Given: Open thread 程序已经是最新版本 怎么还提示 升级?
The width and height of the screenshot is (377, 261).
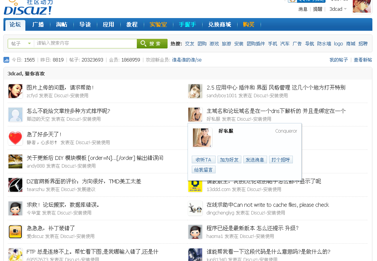Looking at the screenshot, I should pyautogui.click(x=252, y=228).
